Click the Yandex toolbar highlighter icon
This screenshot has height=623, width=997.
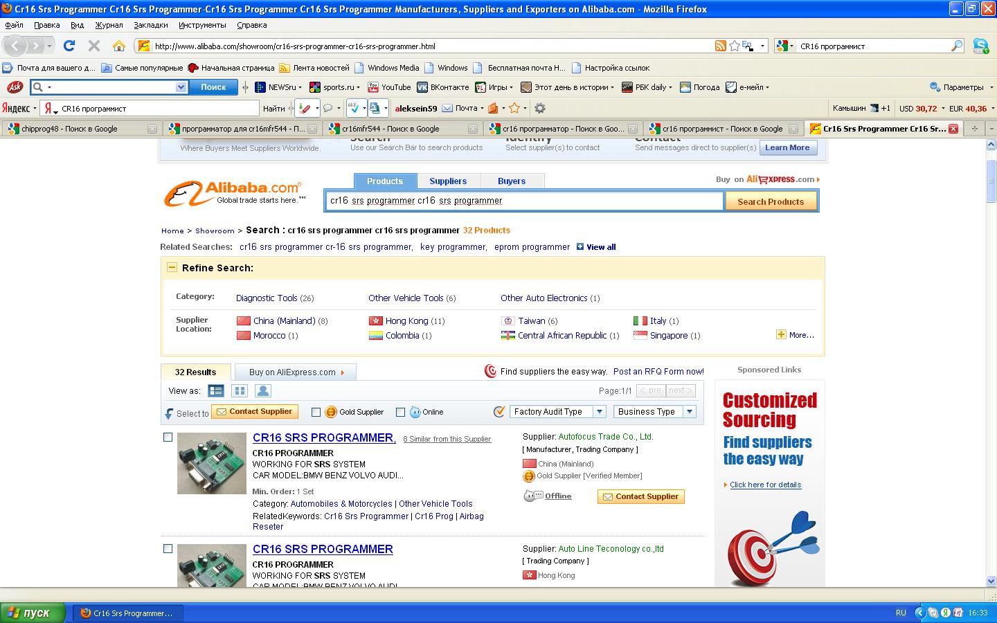(x=304, y=108)
